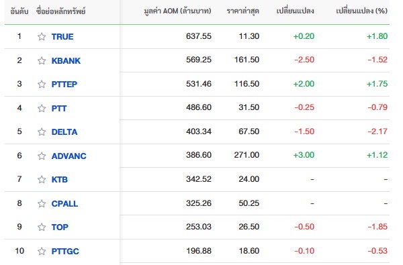Toggle the KTB star icon
The height and width of the screenshot is (265, 403).
coord(42,180)
